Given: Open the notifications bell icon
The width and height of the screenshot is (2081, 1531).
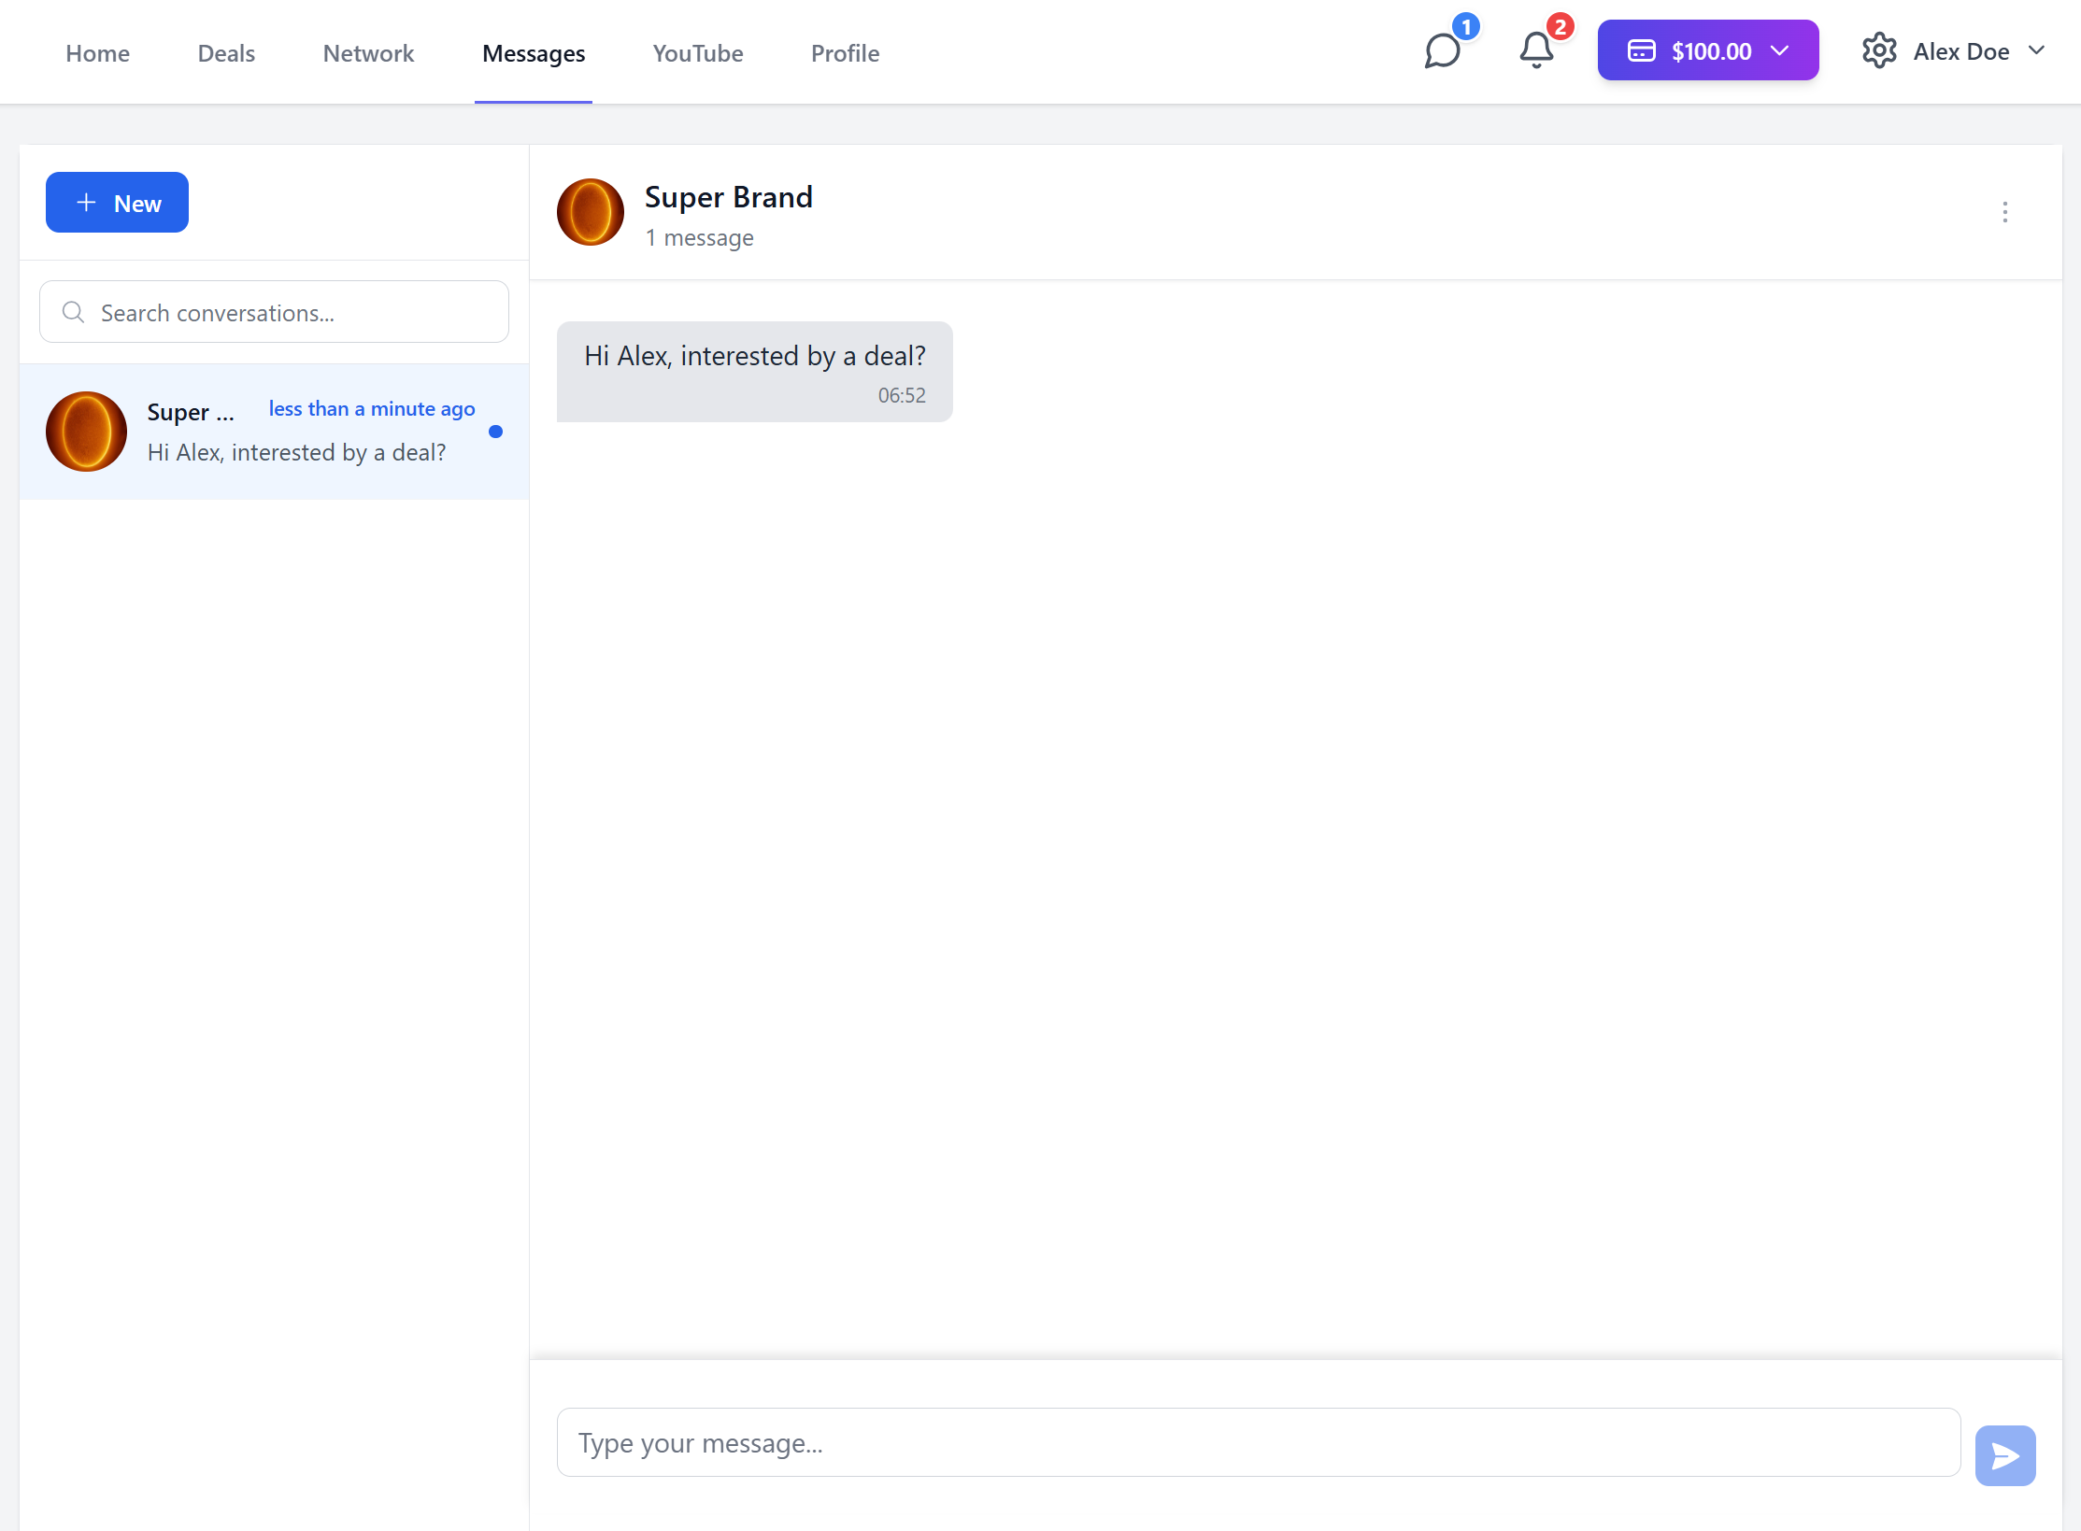Looking at the screenshot, I should pos(1536,50).
